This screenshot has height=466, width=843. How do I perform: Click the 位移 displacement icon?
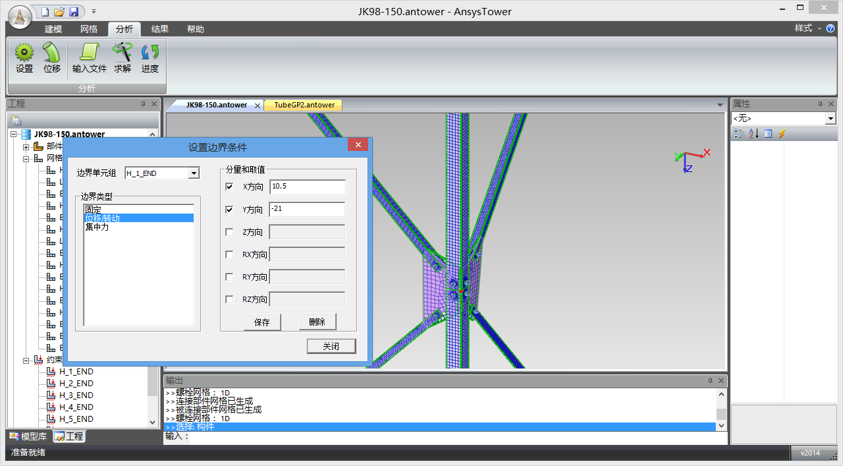click(51, 58)
